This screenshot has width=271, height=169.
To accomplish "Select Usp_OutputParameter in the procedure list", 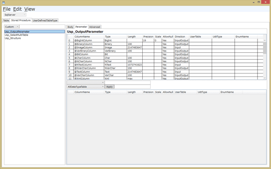I will [x=35, y=32].
